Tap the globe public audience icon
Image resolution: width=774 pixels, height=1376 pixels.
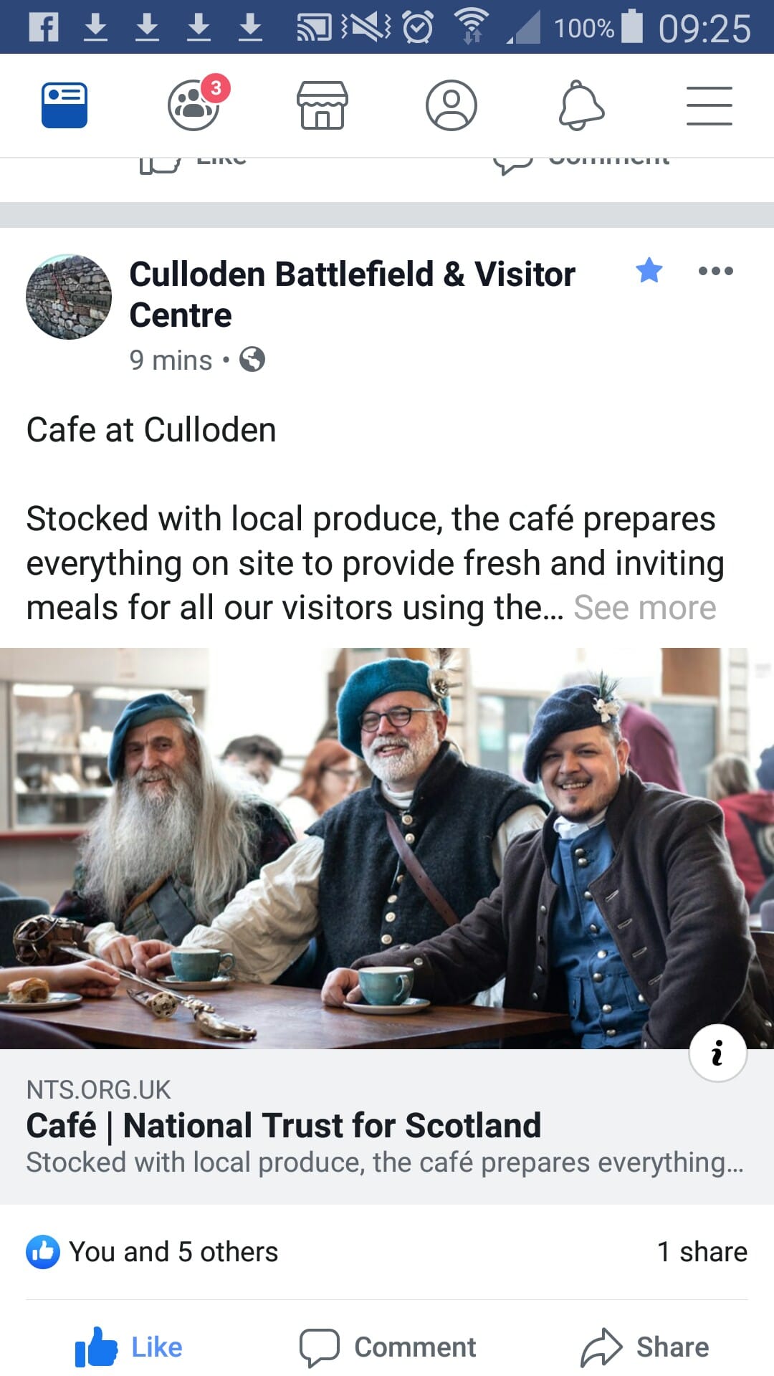point(252,359)
